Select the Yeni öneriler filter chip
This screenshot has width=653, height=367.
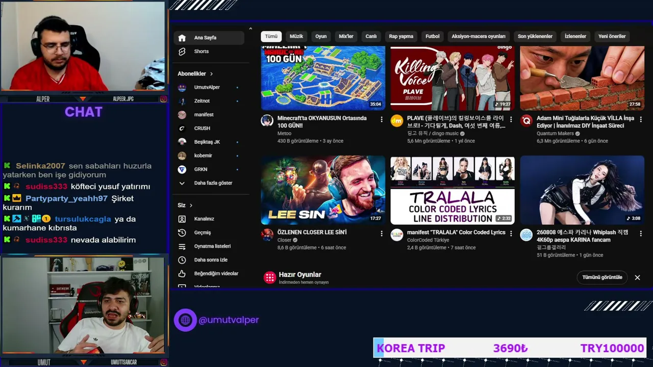[612, 37]
